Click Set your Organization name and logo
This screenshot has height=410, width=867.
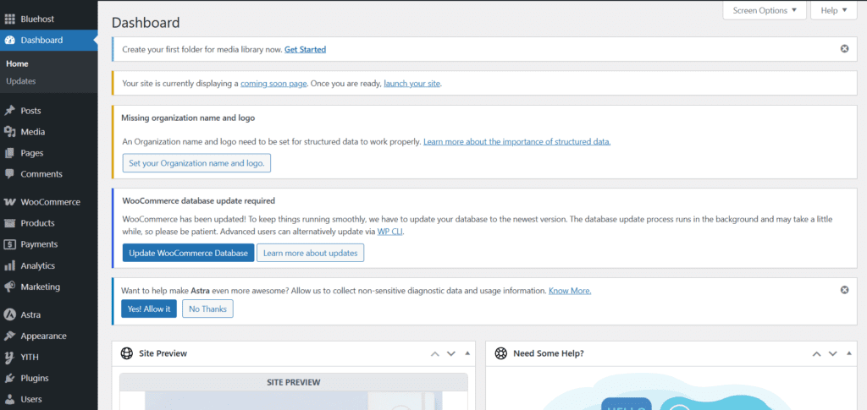coord(196,163)
